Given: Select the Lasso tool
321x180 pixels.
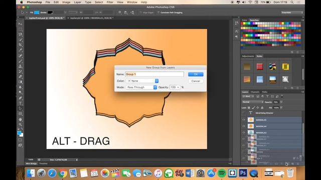Looking at the screenshot, I should 20,34.
